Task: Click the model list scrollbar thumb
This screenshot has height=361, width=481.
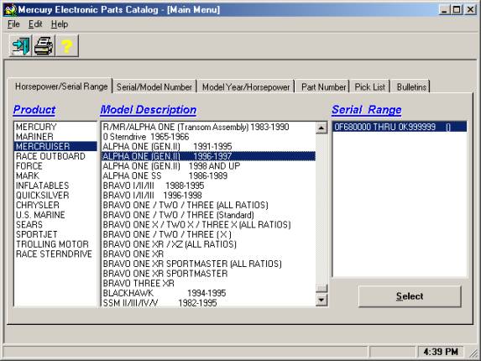Action: pos(322,288)
